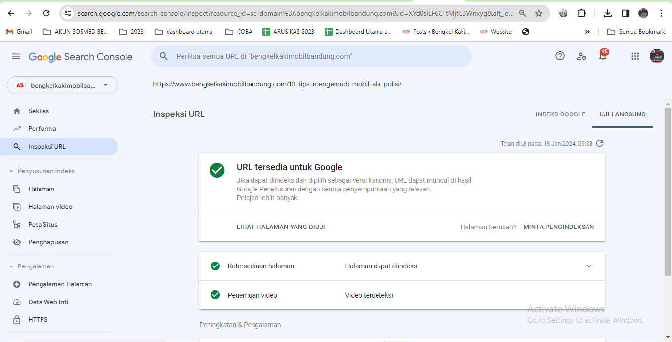Click MINTA PENGINDEKSAN button
672x342 pixels.
(x=558, y=227)
